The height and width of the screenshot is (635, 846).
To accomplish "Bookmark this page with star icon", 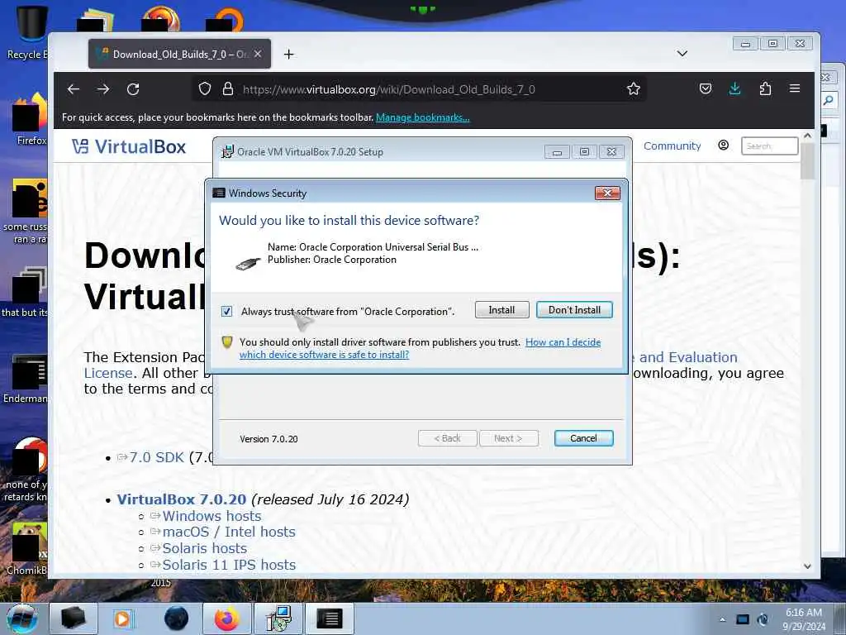I will [x=634, y=89].
